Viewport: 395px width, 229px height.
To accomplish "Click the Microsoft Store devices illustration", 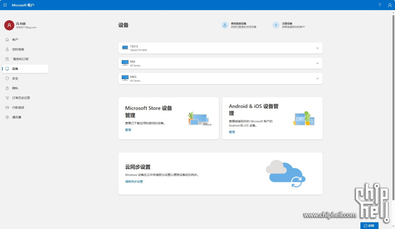I will click(200, 119).
